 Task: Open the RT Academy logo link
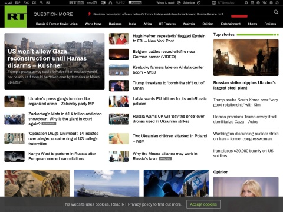[x=135, y=2]
